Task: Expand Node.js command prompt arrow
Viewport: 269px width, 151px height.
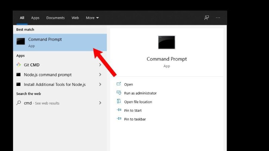Action: pos(100,74)
